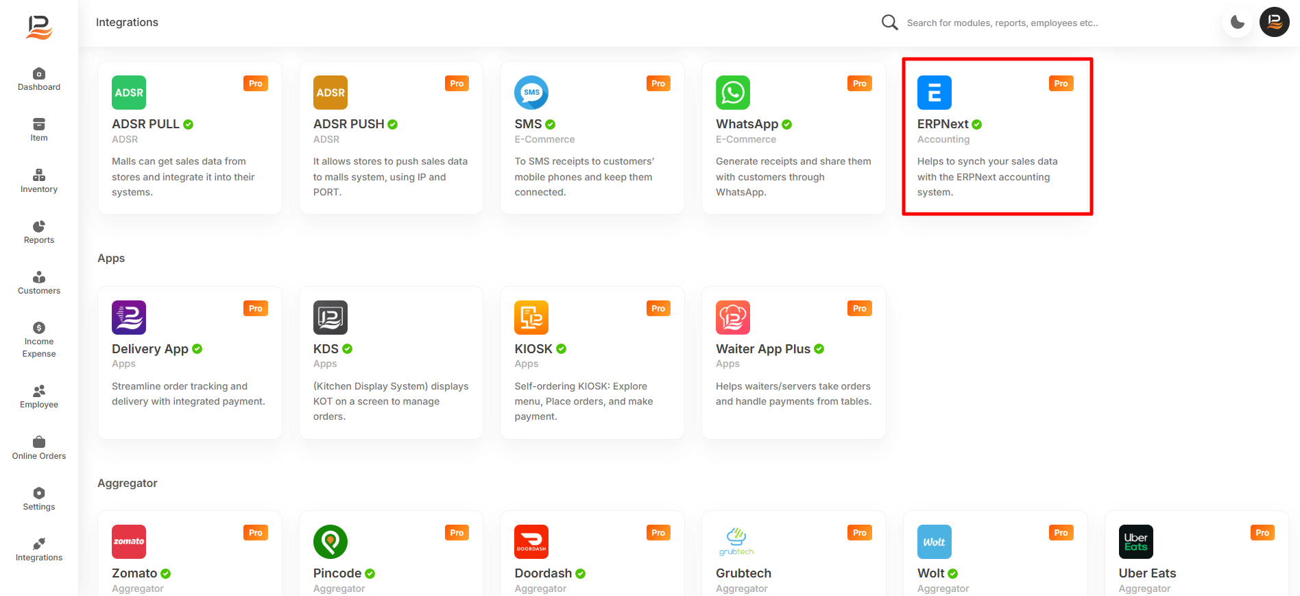The height and width of the screenshot is (596, 1300).
Task: Go to Item in the sidebar
Action: [39, 130]
